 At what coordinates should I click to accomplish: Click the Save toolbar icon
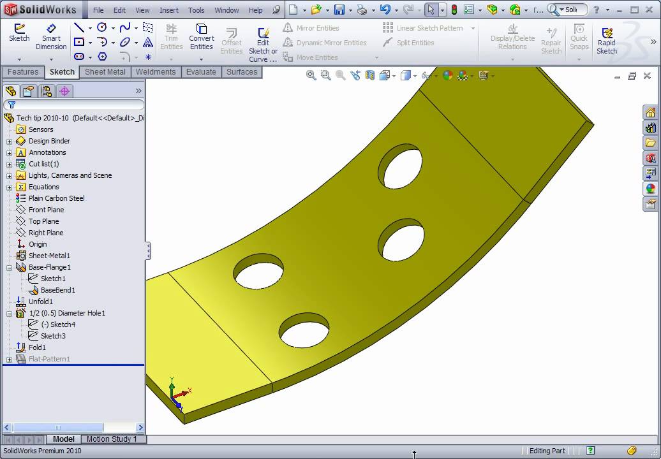(339, 10)
